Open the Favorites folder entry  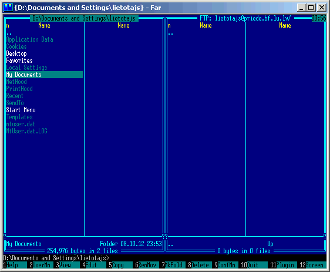point(19,61)
